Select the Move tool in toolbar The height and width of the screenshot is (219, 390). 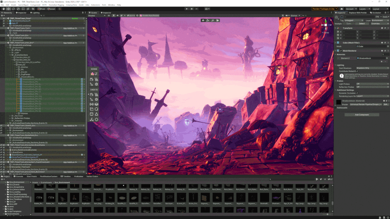[x=8, y=9]
